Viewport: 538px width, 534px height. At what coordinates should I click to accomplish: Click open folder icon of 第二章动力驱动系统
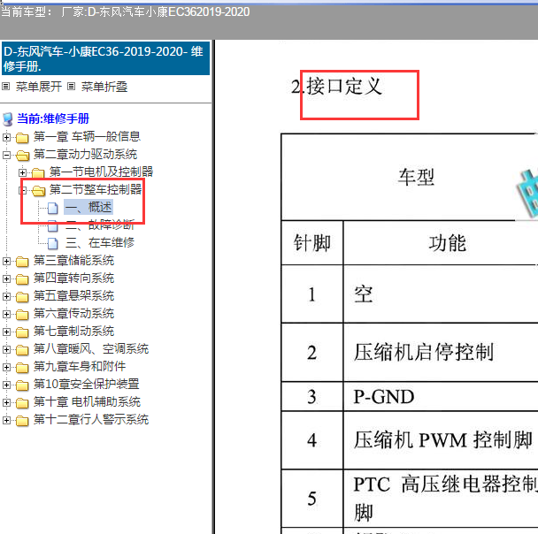(x=23, y=156)
